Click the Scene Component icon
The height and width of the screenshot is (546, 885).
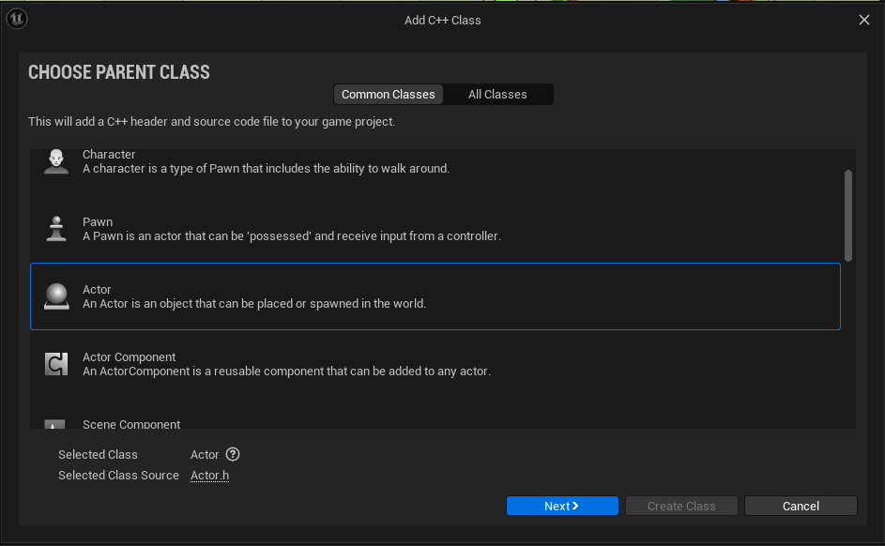pos(56,424)
